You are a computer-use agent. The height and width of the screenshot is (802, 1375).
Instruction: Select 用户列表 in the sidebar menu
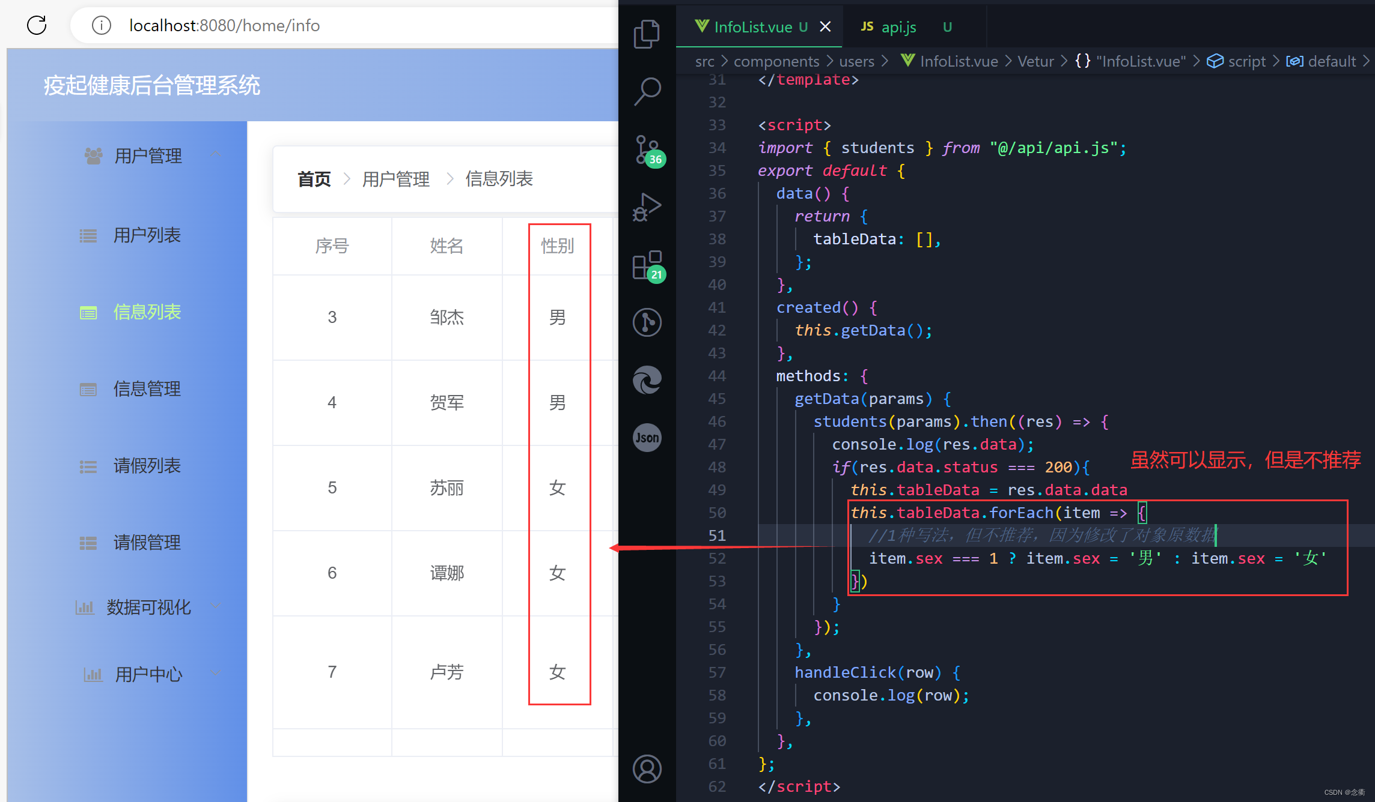(147, 235)
